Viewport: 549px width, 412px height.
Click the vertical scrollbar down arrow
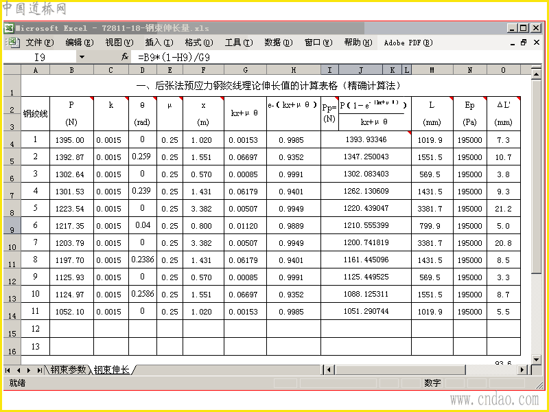pos(536,359)
